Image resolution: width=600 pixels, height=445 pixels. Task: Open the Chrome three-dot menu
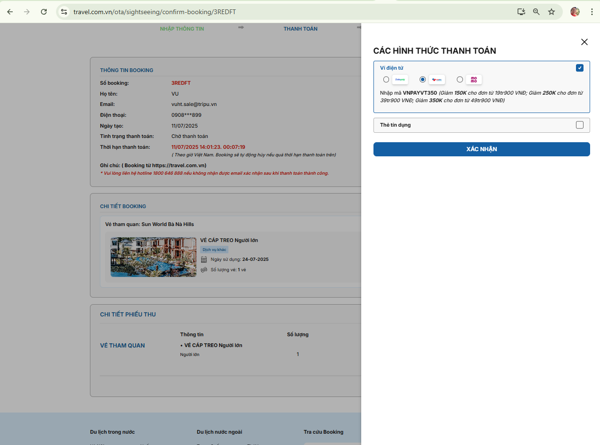[x=592, y=12]
